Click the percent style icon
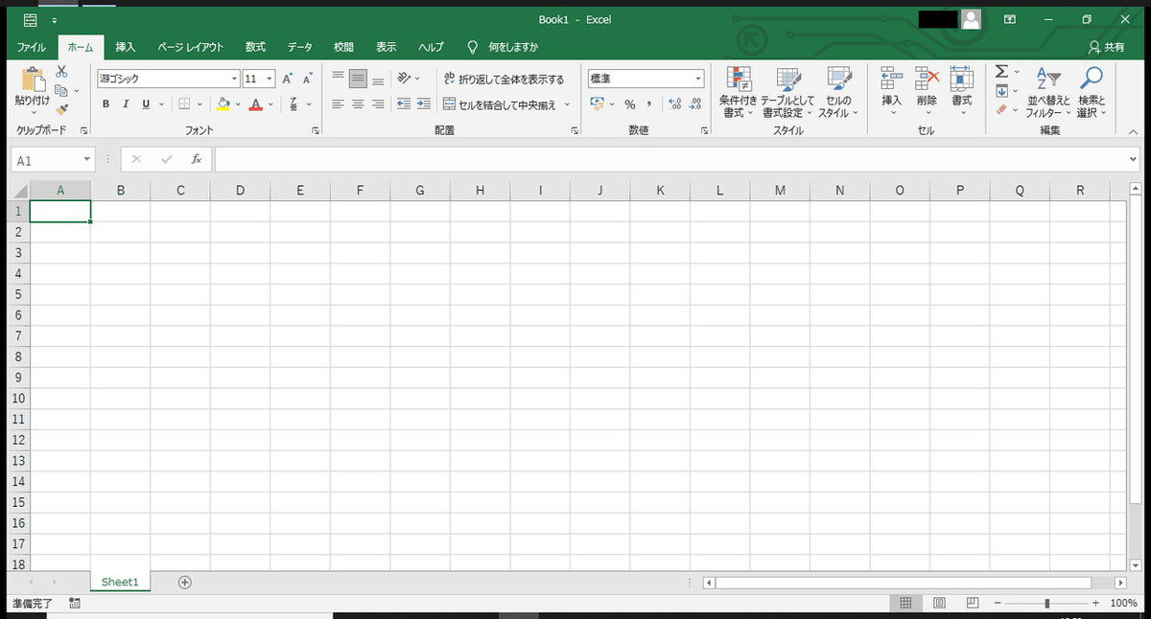Viewport: 1151px width, 619px height. (x=630, y=104)
